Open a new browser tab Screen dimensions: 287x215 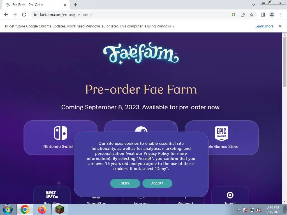[76, 5]
